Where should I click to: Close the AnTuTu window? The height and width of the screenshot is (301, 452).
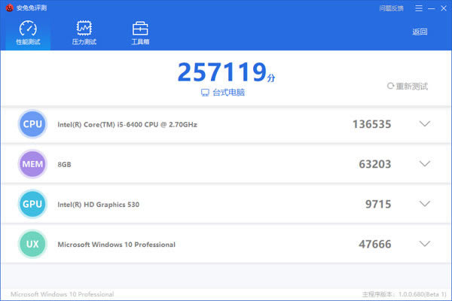444,8
